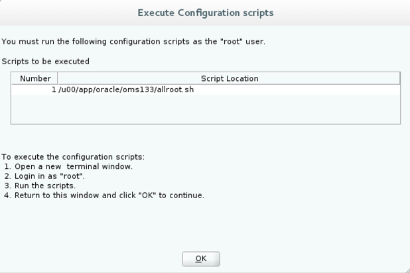Click the resize grip at dialog corner
The image size is (410, 273).
pos(407,270)
